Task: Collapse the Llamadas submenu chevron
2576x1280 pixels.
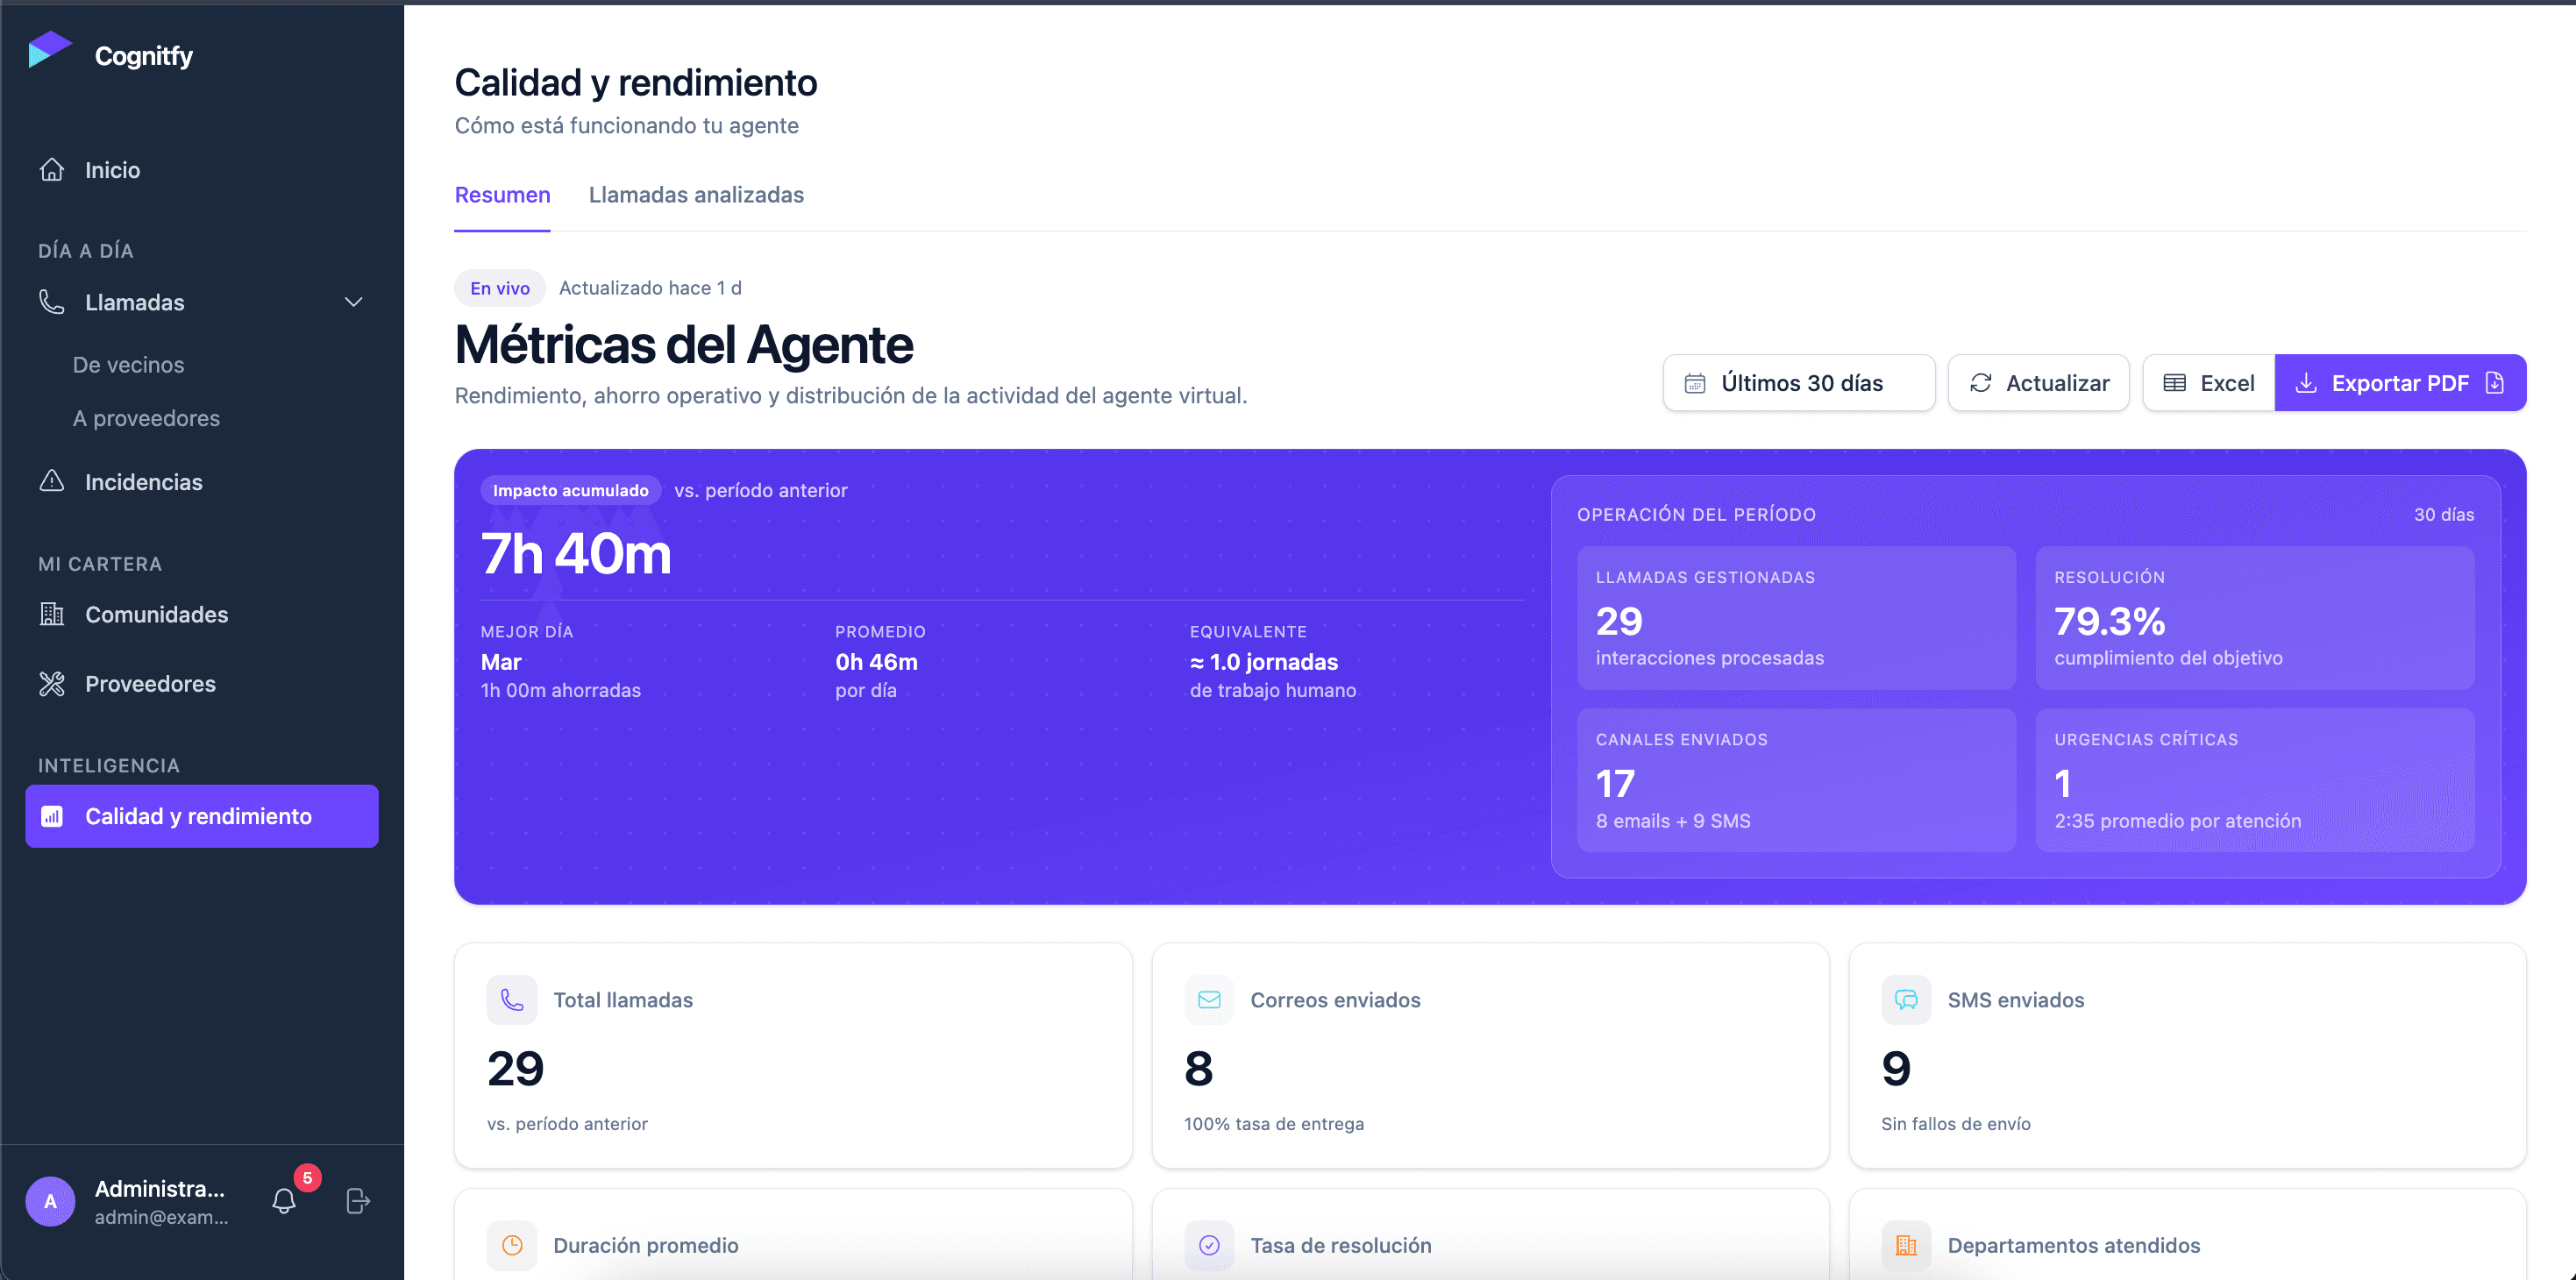Action: (x=353, y=302)
